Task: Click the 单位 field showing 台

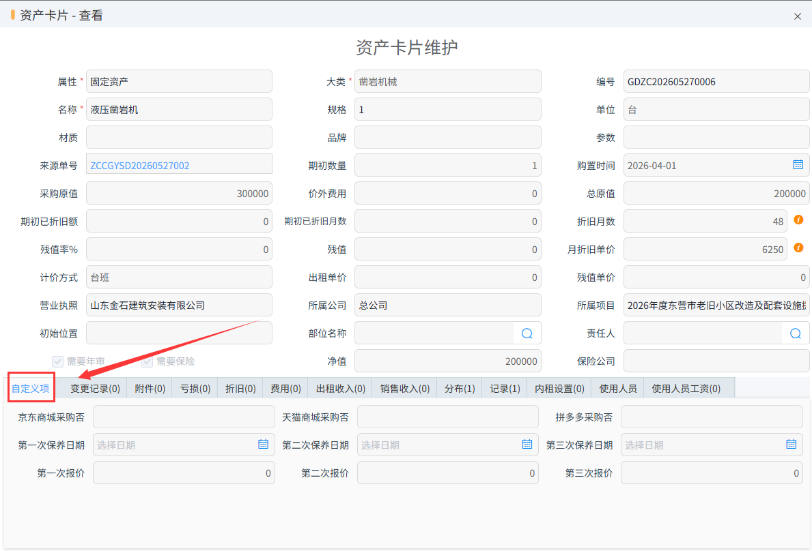Action: point(716,109)
